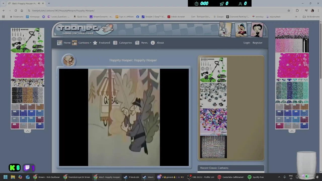
Task: Open the StreamElements bookmark
Action: (x=101, y=17)
